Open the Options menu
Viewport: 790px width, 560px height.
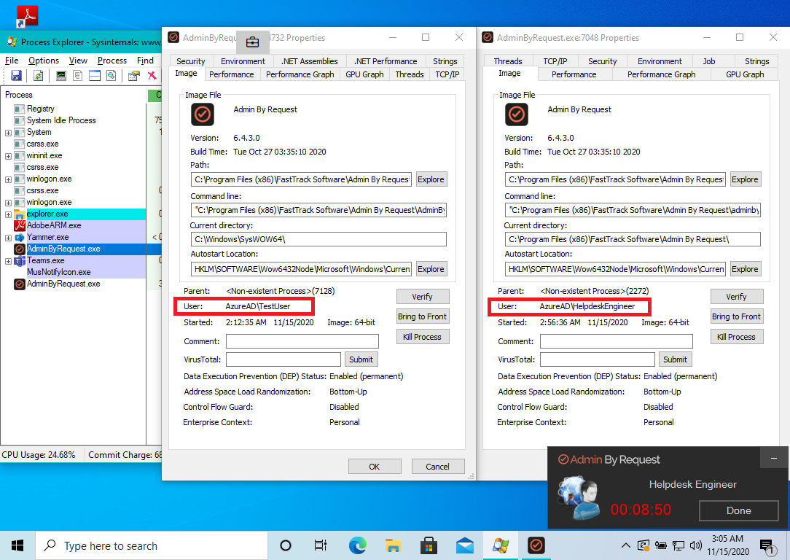point(43,61)
